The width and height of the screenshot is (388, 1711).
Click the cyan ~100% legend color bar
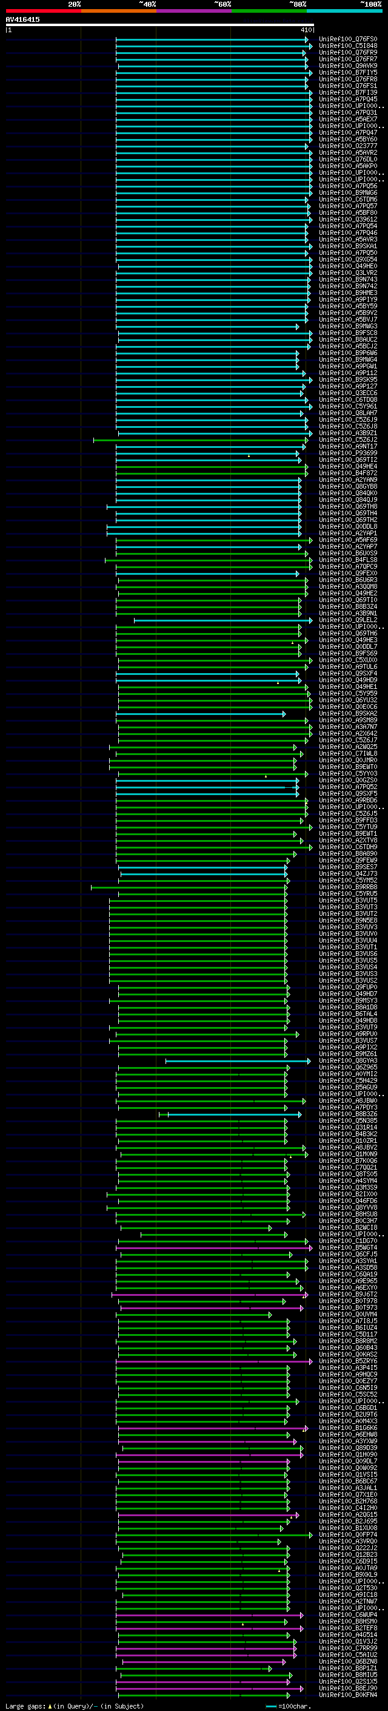pos(344,11)
